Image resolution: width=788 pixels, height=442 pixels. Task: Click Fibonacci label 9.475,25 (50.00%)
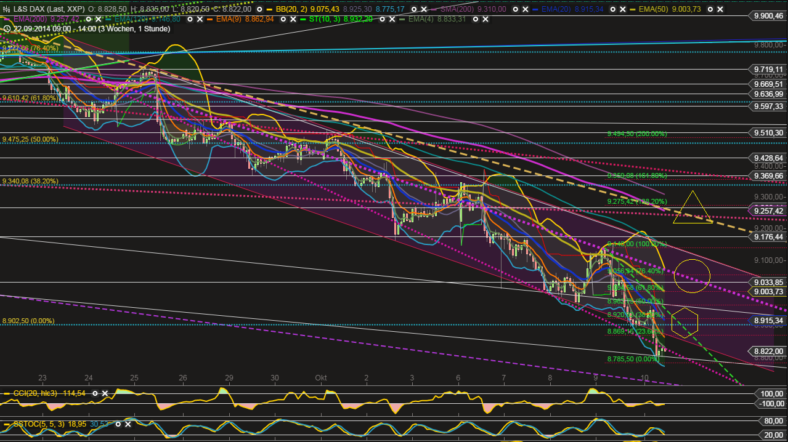point(30,139)
